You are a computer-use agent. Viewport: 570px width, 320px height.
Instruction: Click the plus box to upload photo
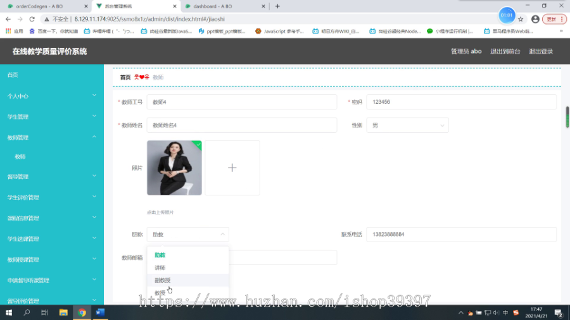[232, 168]
